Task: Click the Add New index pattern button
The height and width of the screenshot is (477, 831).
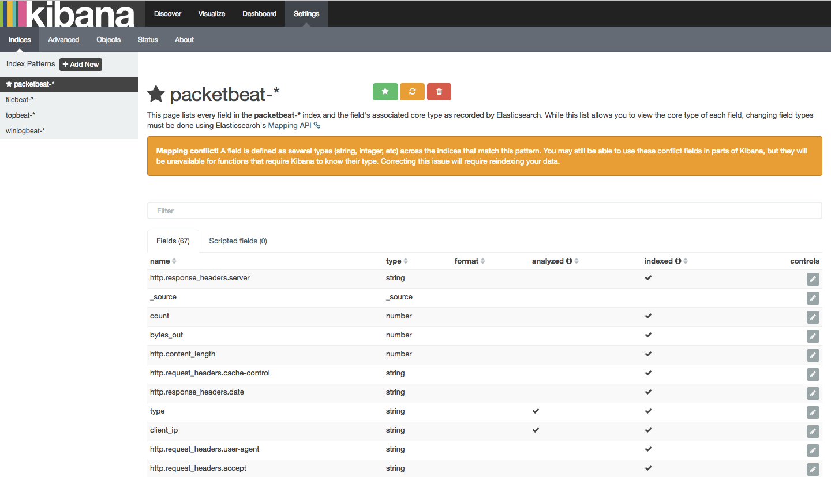Action: click(x=81, y=64)
